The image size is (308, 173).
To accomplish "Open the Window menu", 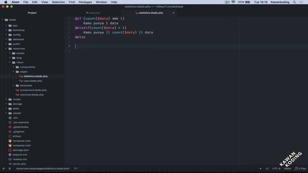I will point(101,2).
